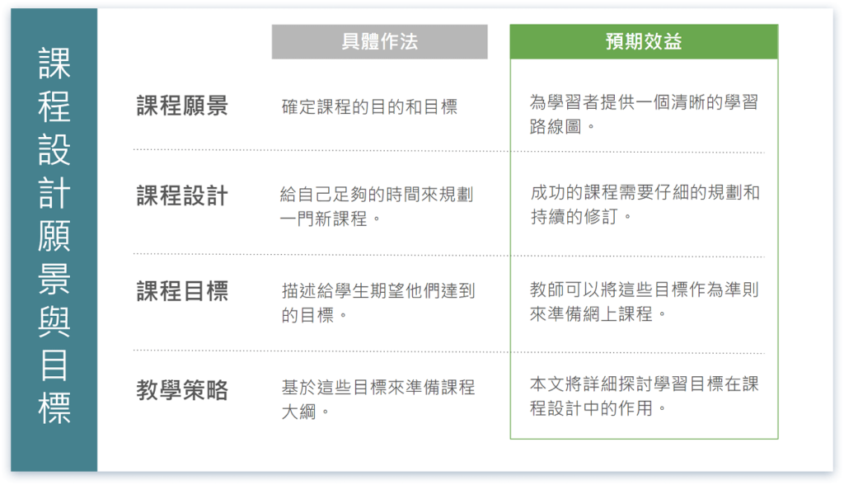Viewport: 844px width, 485px height.
Task: Click the text starting with 本文將詳細探討
Action: [645, 396]
